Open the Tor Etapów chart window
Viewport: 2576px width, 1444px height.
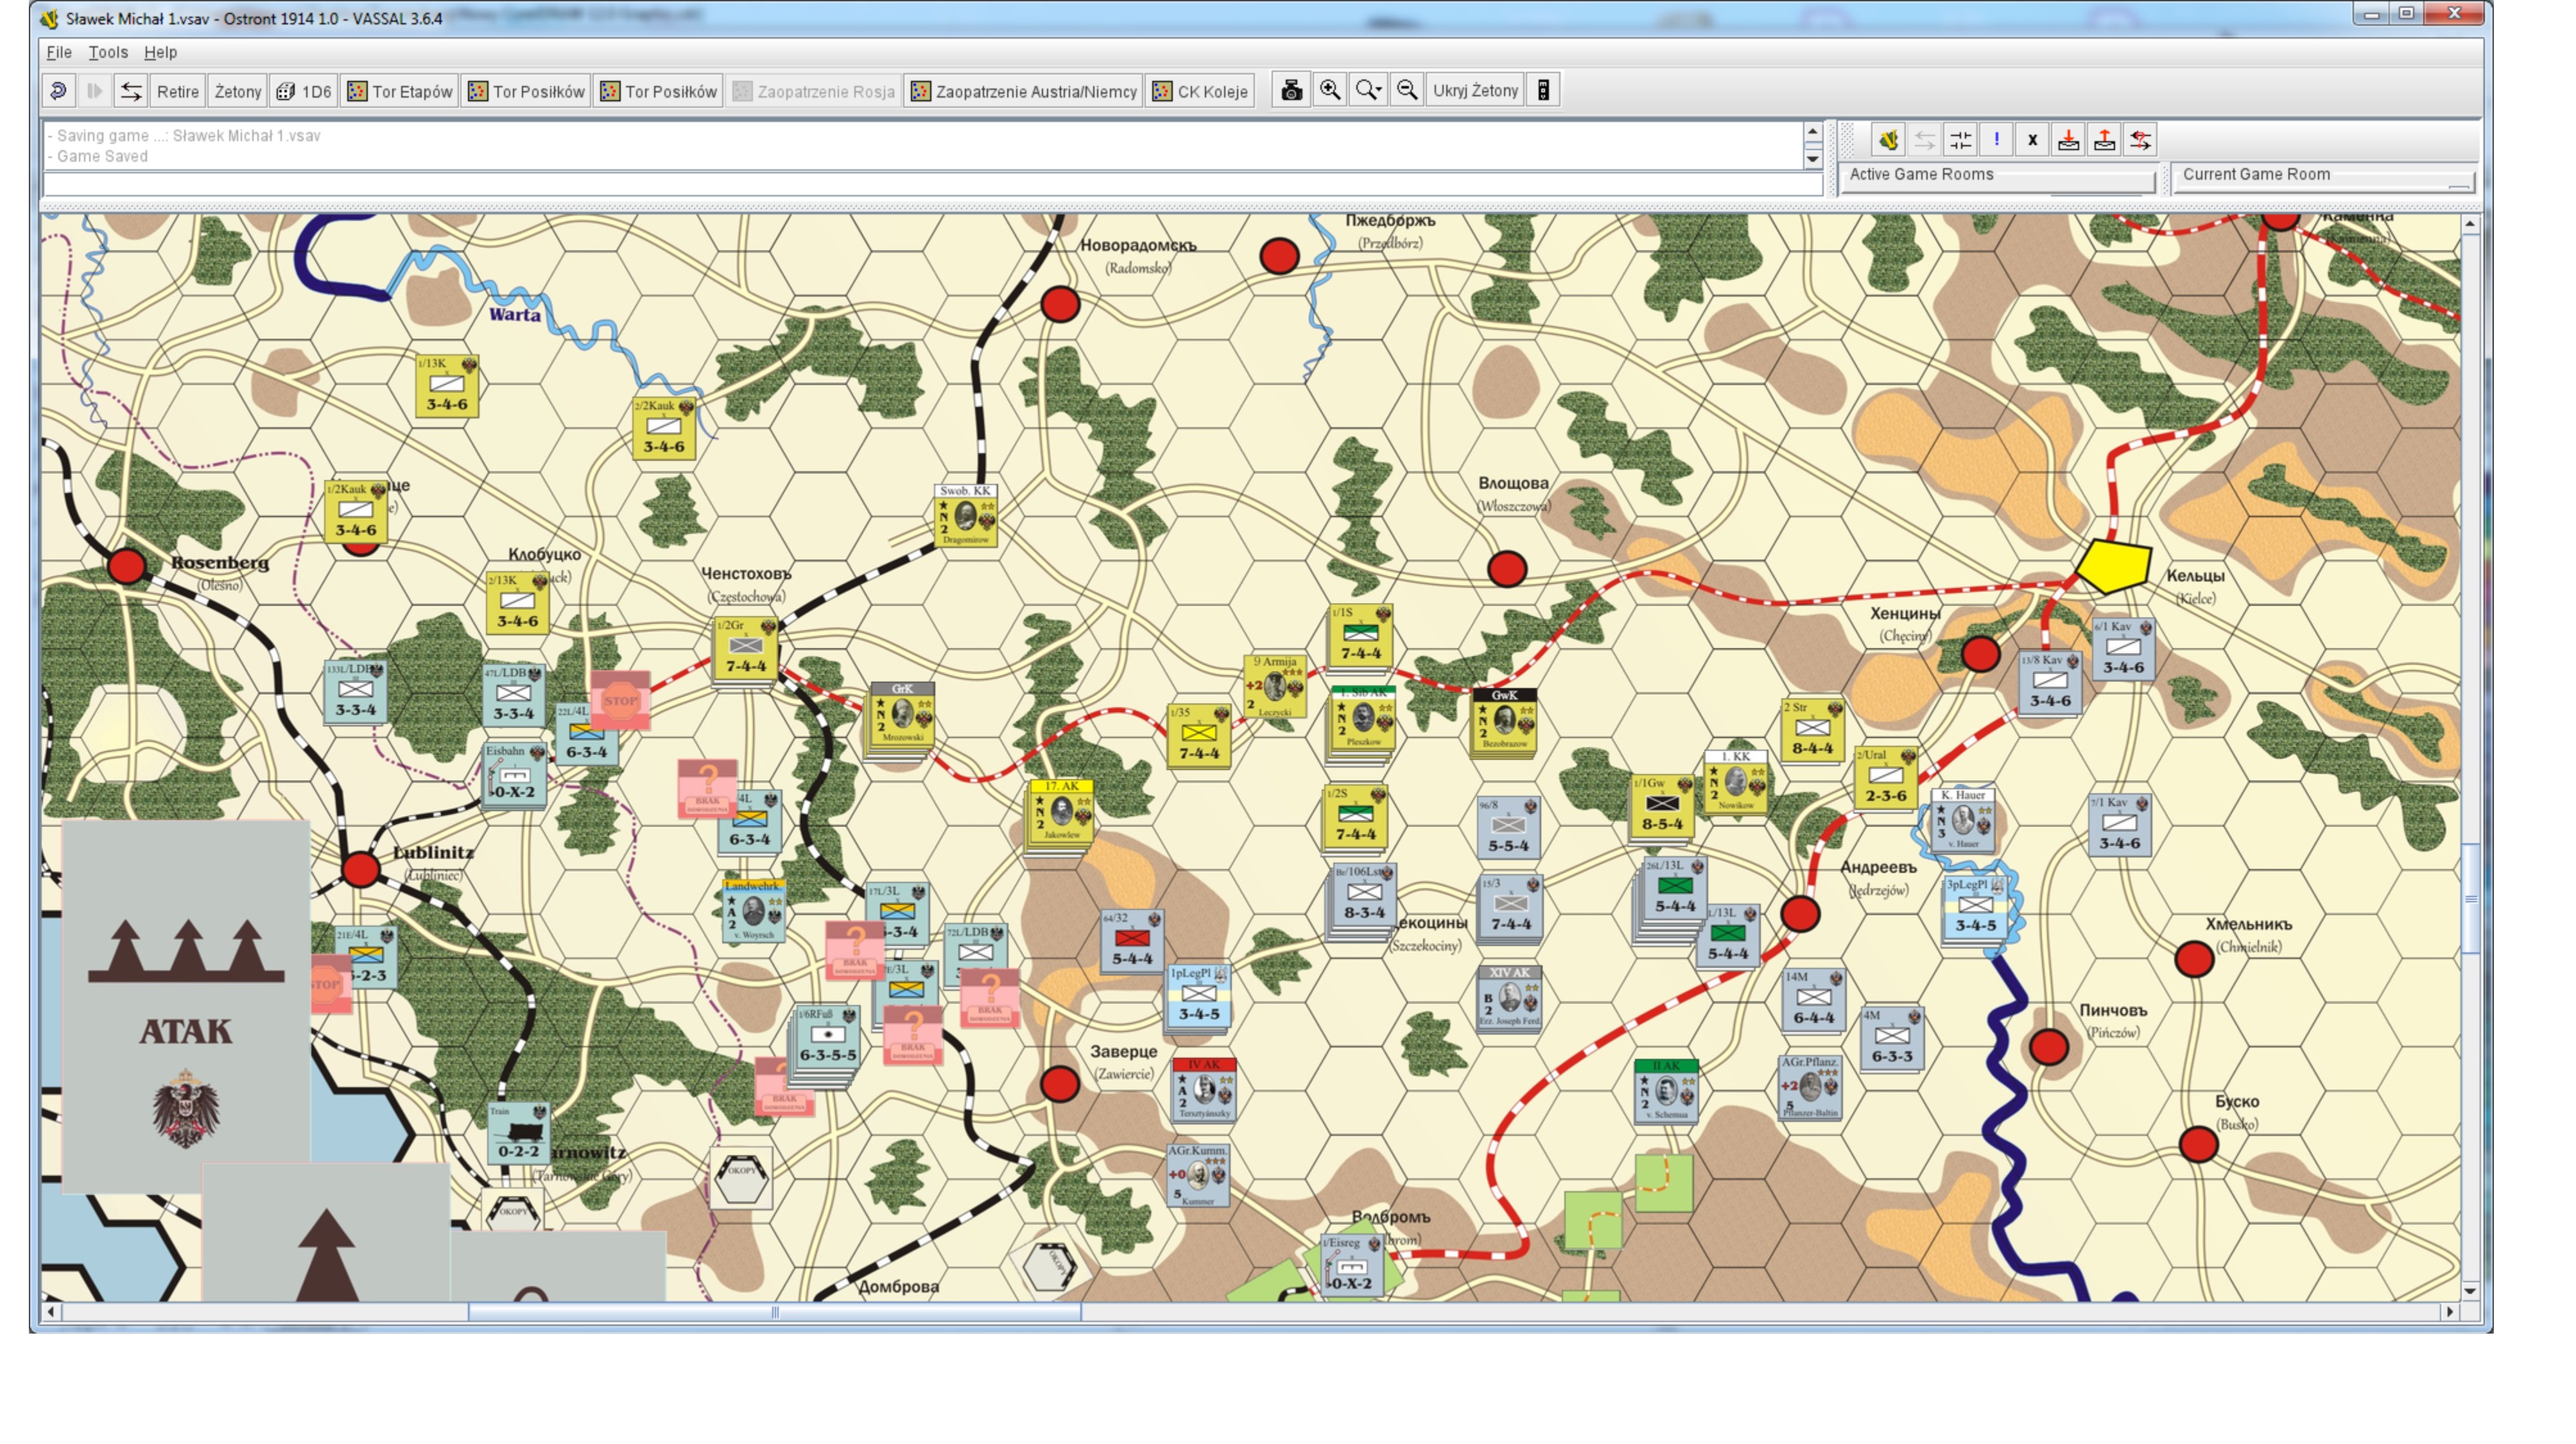click(400, 91)
